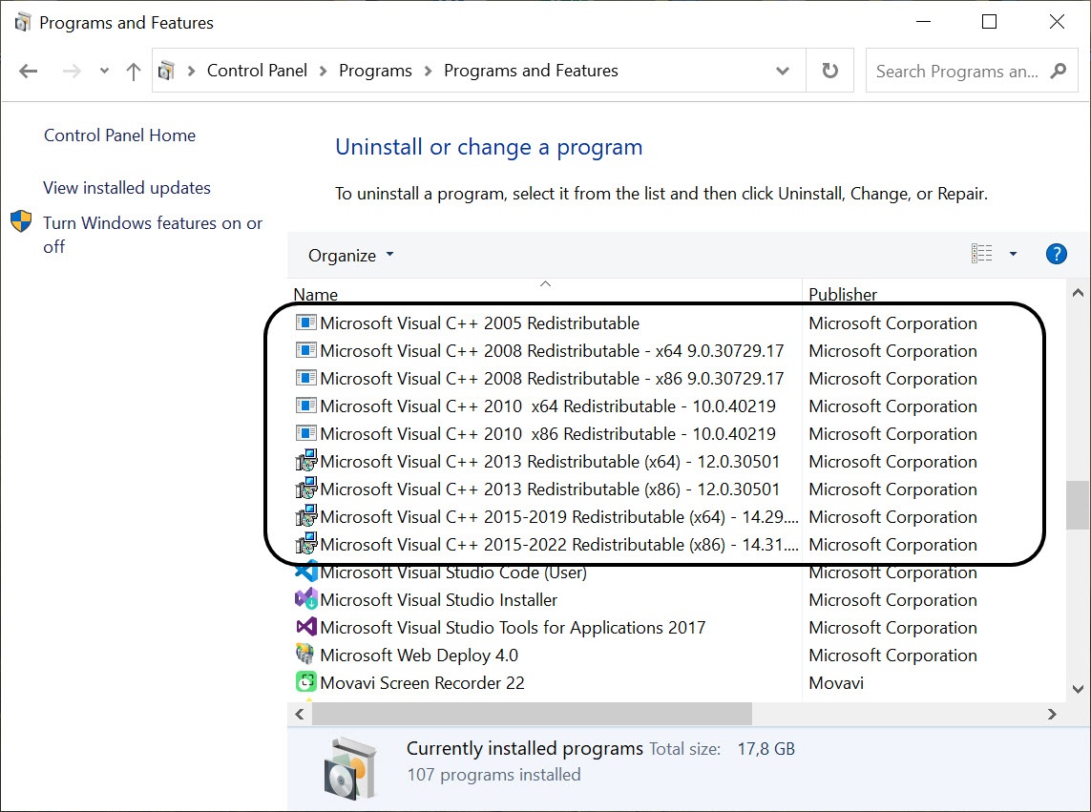Open the Organize dropdown menu

(x=350, y=256)
